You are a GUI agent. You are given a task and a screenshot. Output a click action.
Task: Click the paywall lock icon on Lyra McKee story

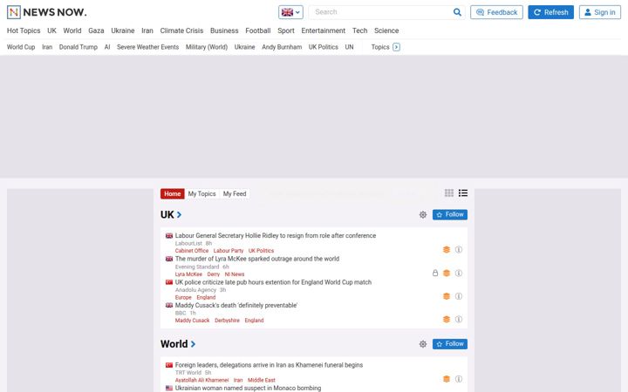(435, 274)
